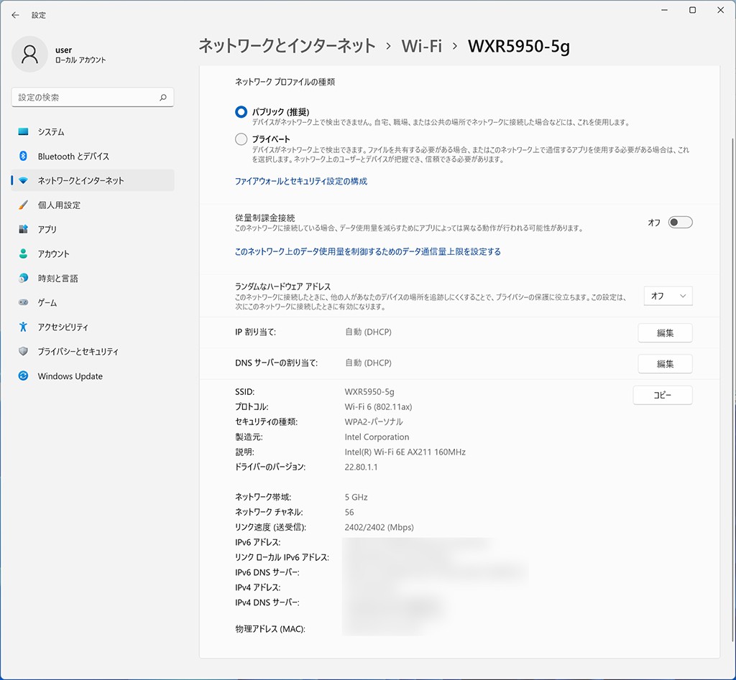Image resolution: width=736 pixels, height=680 pixels.
Task: Select the プライベート network profile option
Action: point(241,139)
